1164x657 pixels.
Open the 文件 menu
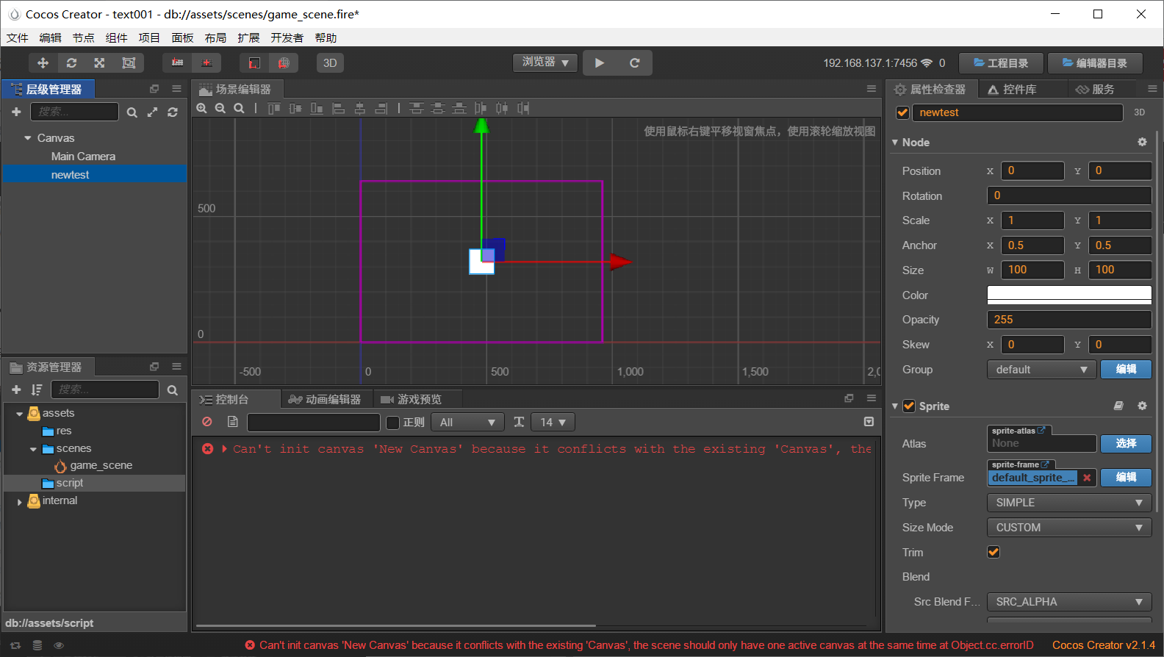tap(17, 38)
